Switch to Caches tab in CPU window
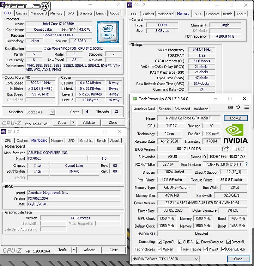This screenshot has width=254, height=266. 22,13
